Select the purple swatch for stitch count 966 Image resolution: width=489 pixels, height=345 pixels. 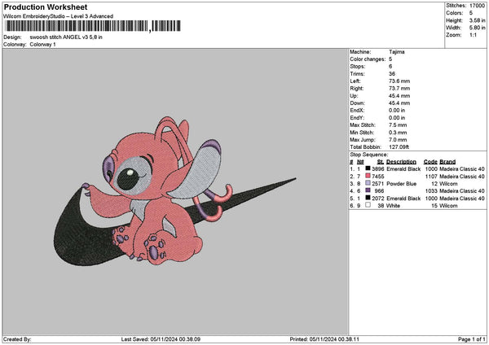[368, 190]
